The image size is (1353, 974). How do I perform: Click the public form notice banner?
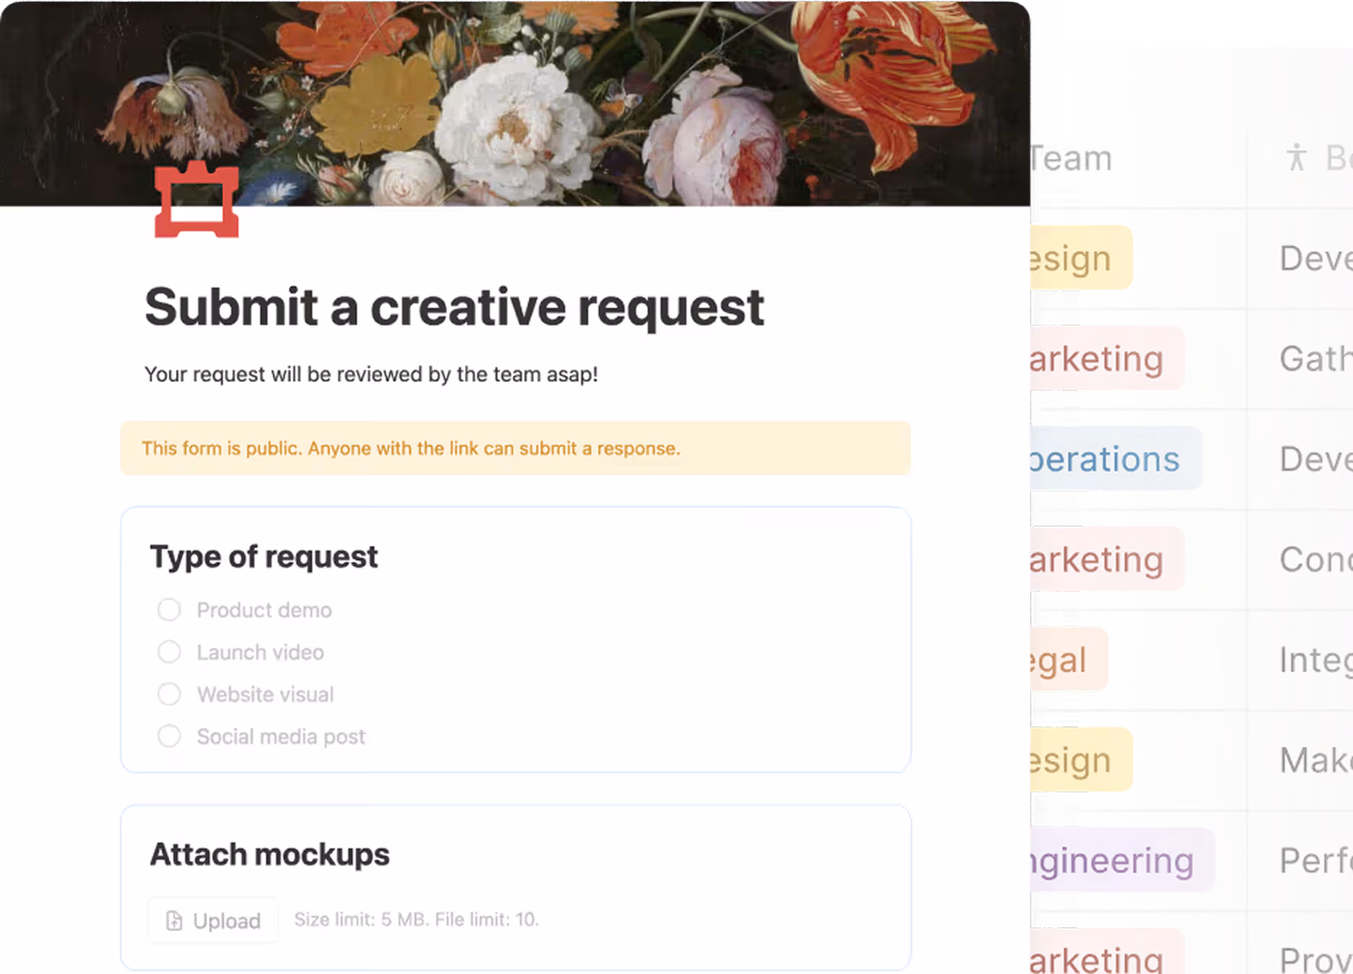pyautogui.click(x=515, y=448)
